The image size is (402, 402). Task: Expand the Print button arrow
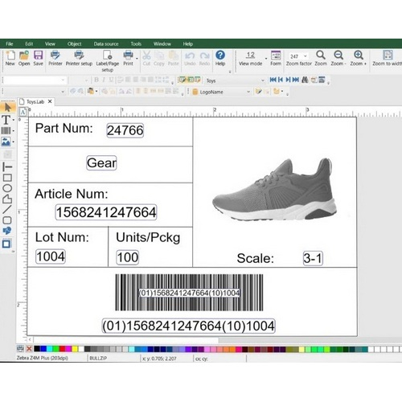(137, 59)
